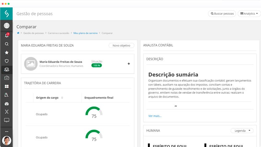The width and height of the screenshot is (261, 147).
Task: Sort by Origem do cargo column
Action: (62, 98)
